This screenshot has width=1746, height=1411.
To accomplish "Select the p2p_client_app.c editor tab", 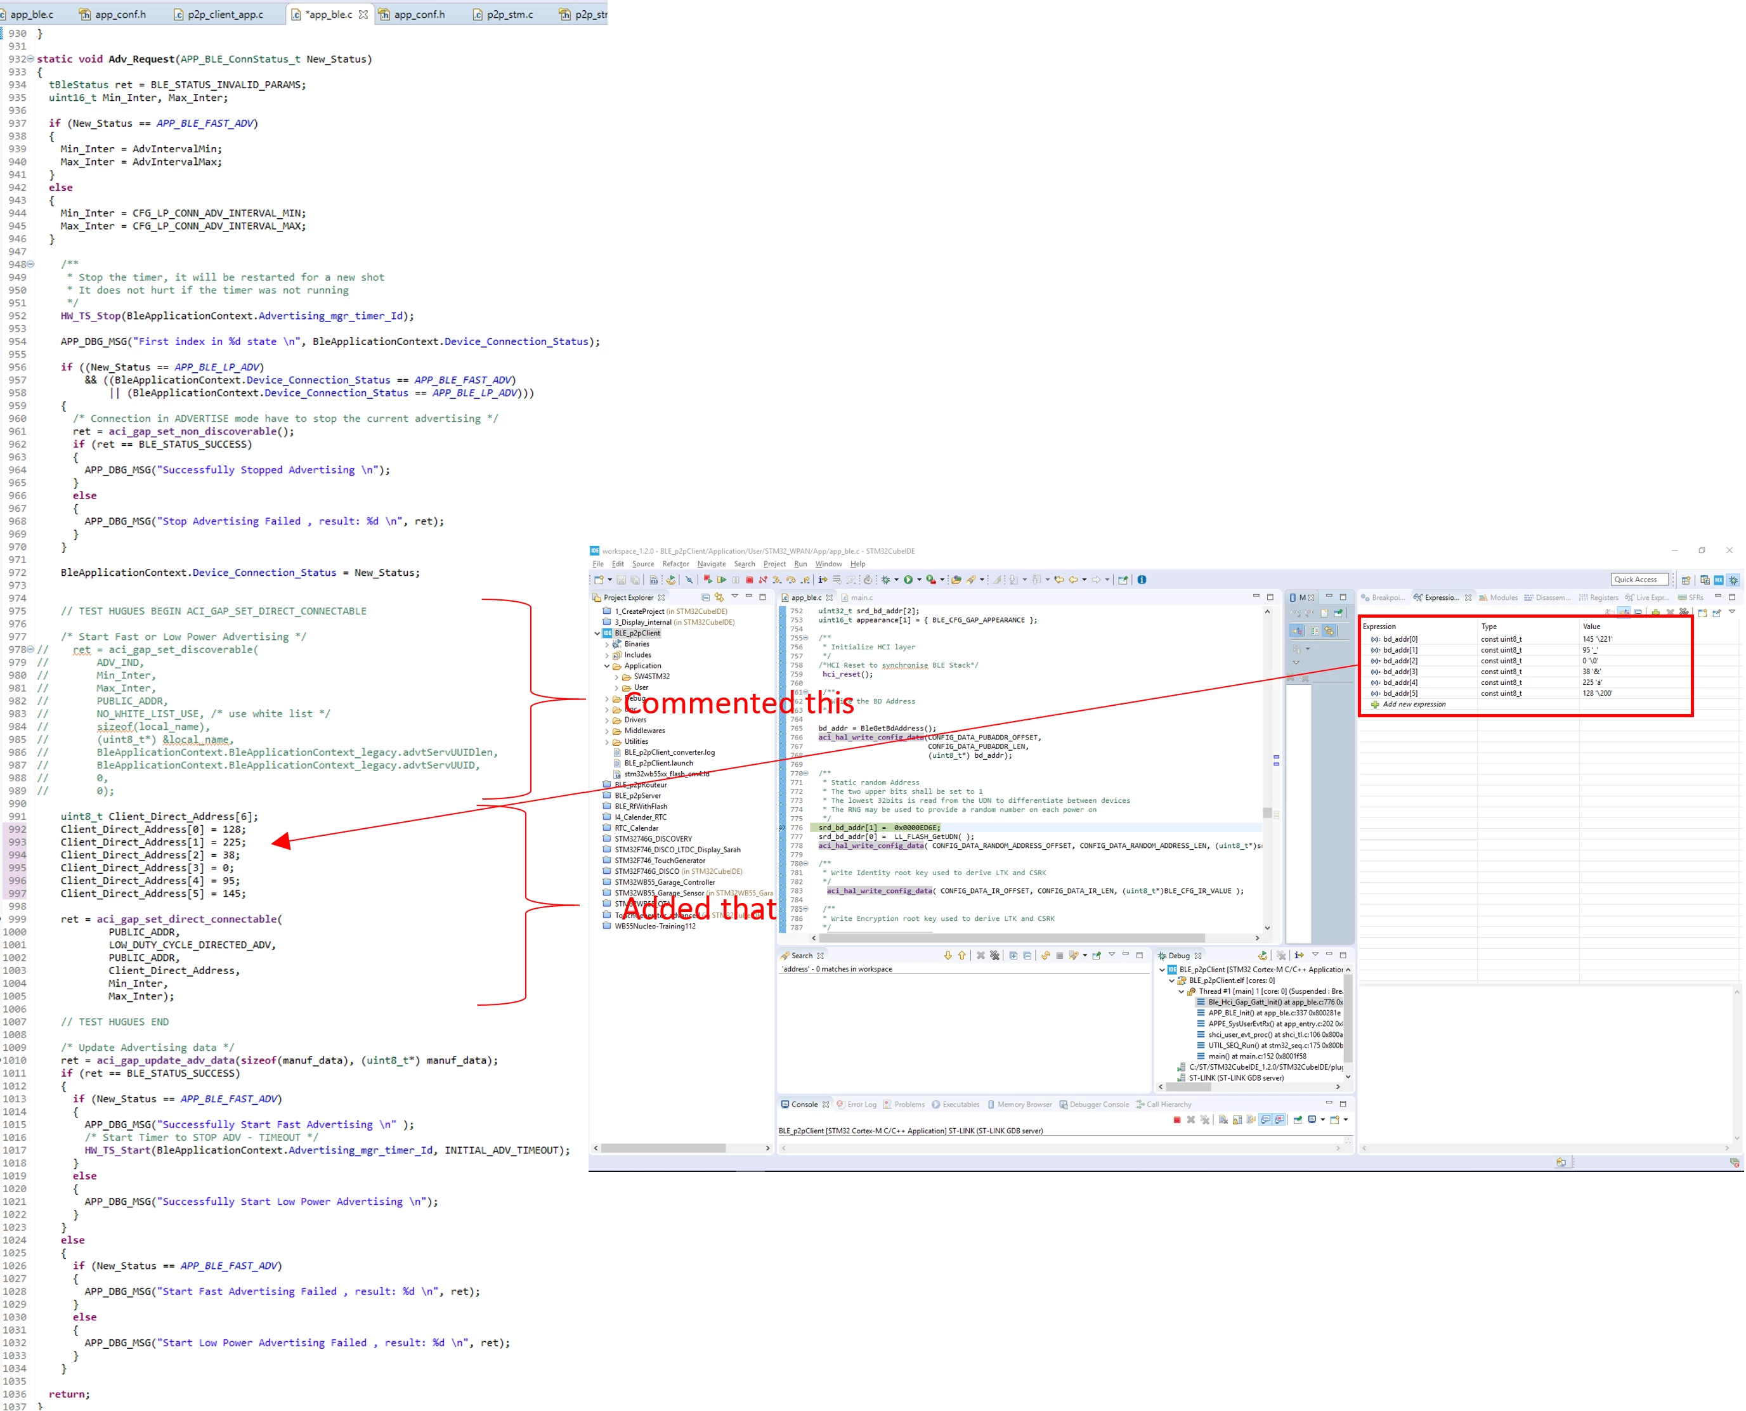I will click(219, 14).
